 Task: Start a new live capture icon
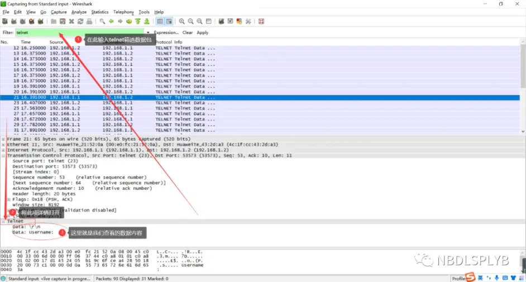(22, 21)
